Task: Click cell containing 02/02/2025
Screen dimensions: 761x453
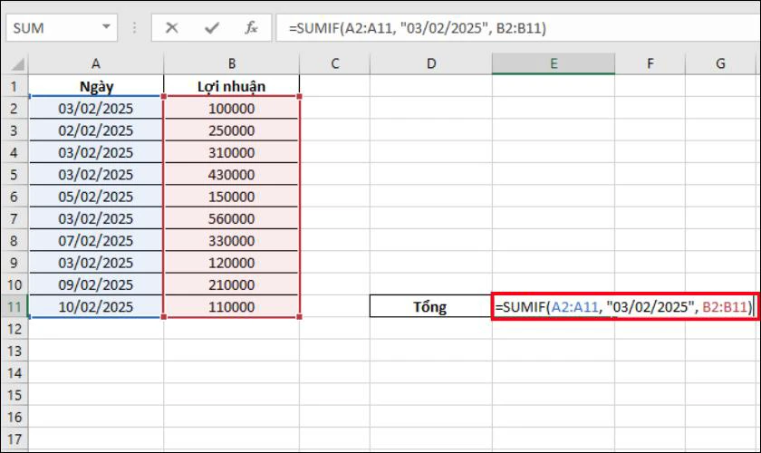Action: tap(96, 130)
